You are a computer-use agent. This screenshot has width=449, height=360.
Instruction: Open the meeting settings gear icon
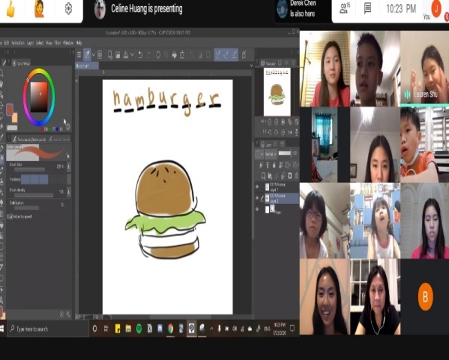(x=68, y=9)
